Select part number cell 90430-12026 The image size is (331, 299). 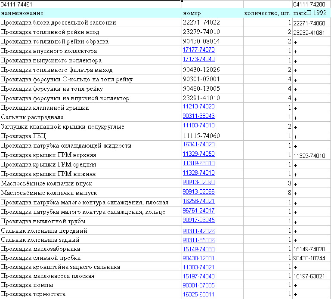coord(213,70)
